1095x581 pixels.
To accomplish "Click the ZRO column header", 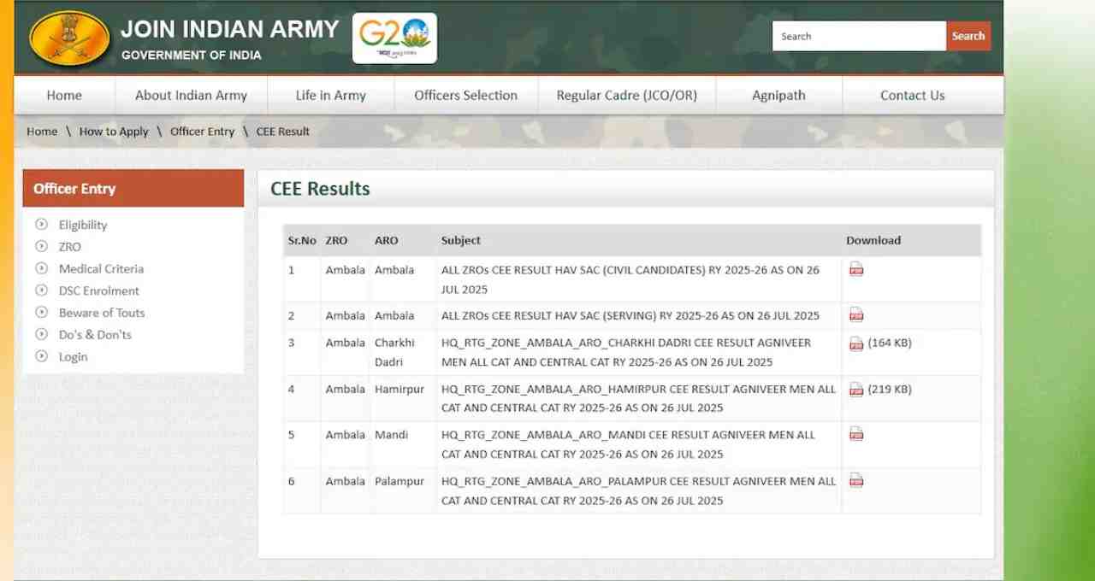I will 336,241.
